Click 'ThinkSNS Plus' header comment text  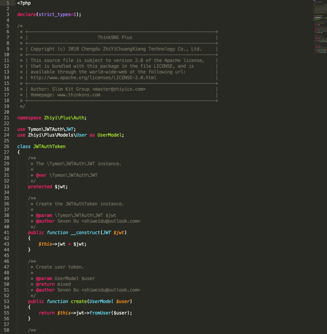(115, 37)
